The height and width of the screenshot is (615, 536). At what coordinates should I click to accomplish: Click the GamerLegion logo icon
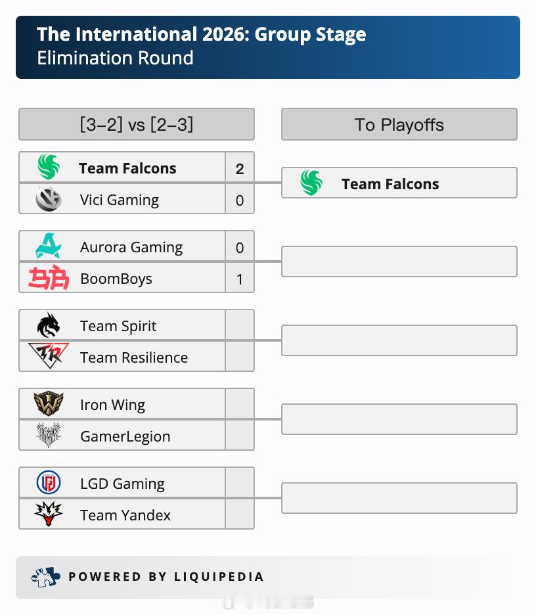[x=49, y=435]
